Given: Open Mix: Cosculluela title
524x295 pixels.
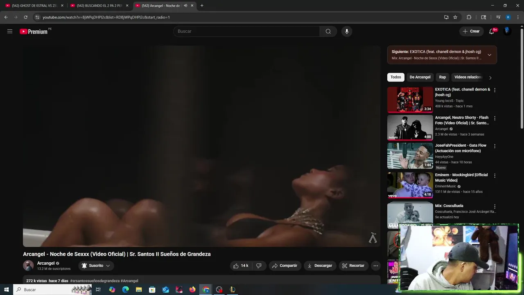Looking at the screenshot, I should [x=449, y=206].
